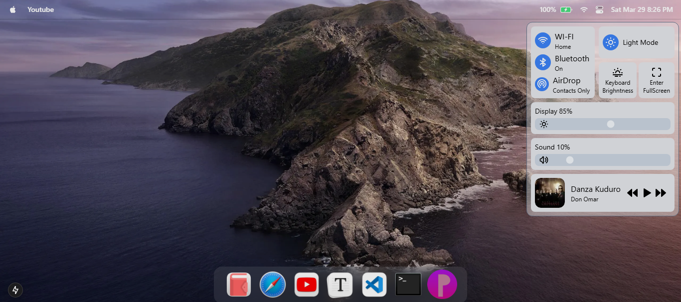The height and width of the screenshot is (302, 681).
Task: Open YouTube app in the dock
Action: [307, 285]
